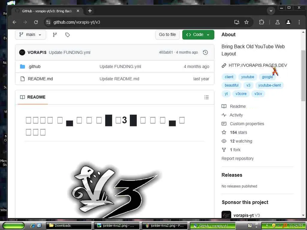
Task: Open the Activity link
Action: pos(236,115)
